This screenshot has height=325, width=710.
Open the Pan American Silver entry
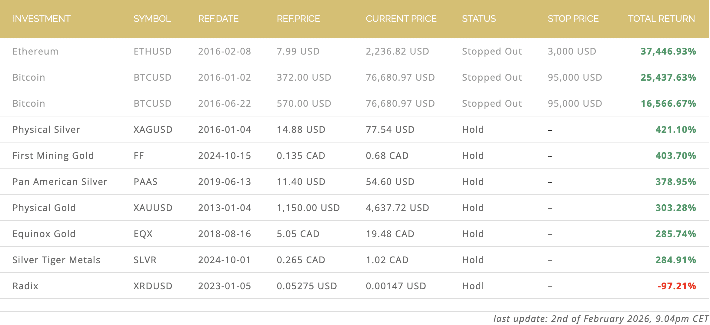point(60,182)
